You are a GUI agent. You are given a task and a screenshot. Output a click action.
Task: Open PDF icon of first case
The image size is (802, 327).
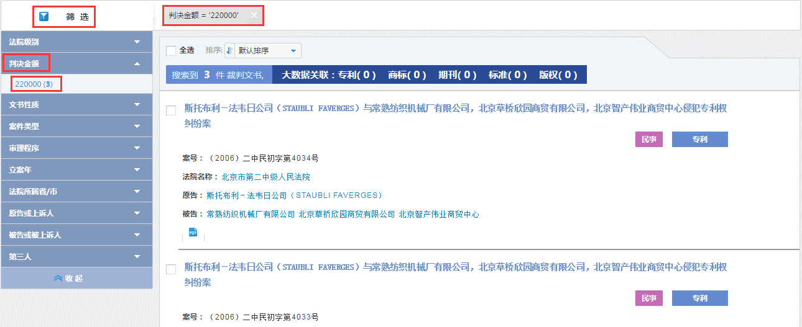pos(193,233)
